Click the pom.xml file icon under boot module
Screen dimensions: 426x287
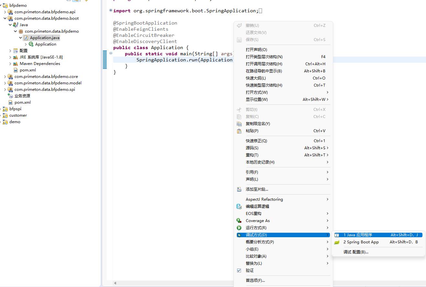(x=16, y=70)
